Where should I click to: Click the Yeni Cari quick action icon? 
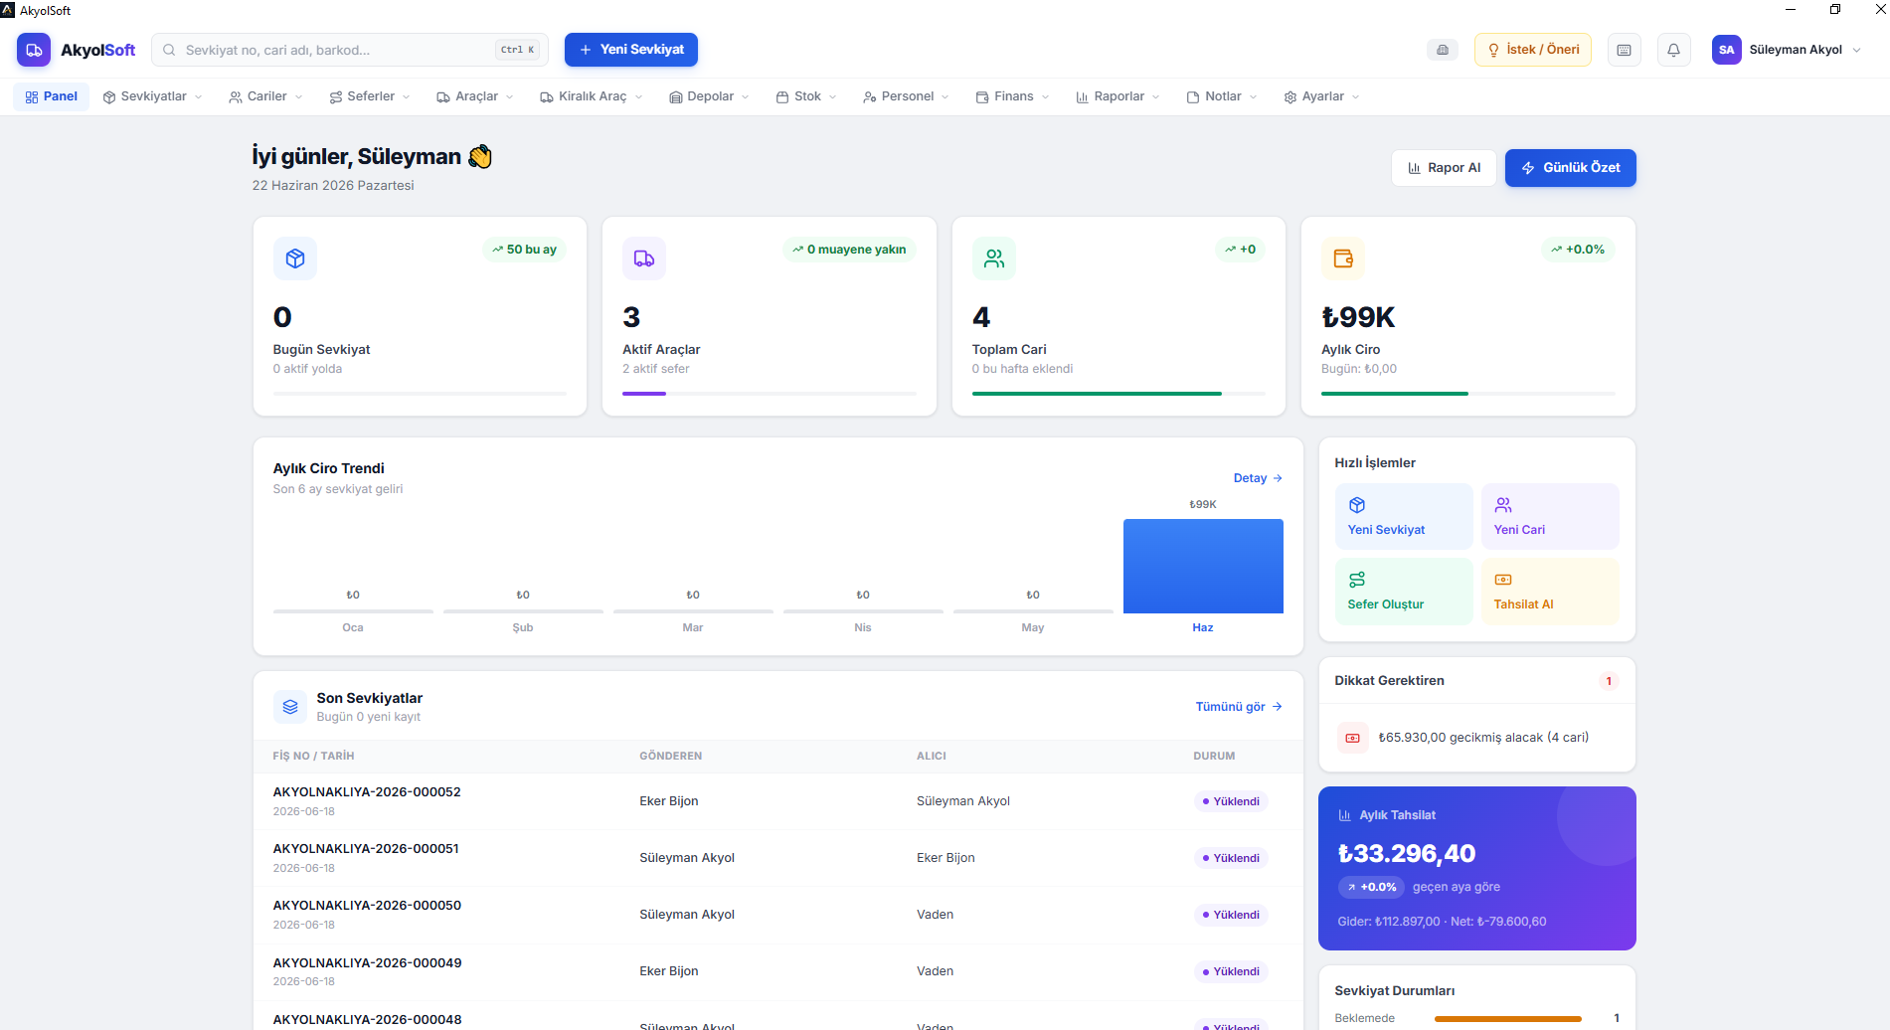pyautogui.click(x=1503, y=505)
